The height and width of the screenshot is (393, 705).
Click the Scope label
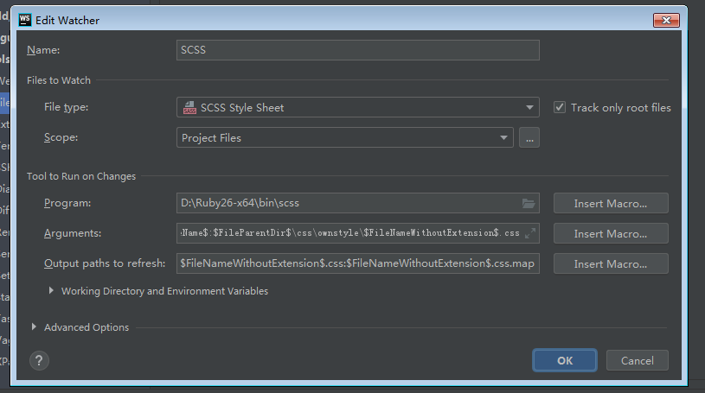[x=61, y=137]
